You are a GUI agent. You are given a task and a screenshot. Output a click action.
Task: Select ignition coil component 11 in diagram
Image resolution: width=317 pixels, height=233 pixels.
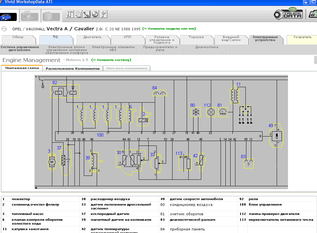(x=234, y=95)
